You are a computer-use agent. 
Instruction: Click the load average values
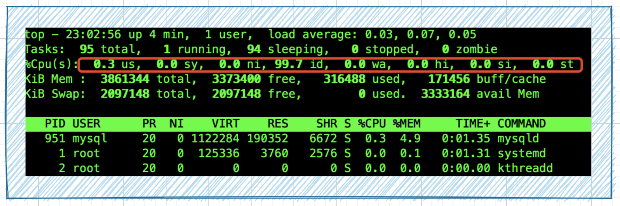[x=421, y=35]
